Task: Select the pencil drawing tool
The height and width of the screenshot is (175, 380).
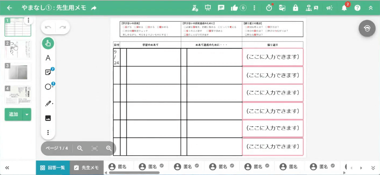Action: [x=48, y=103]
